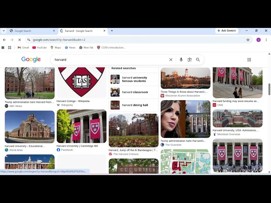Open the user profile avatar
Image resolution: width=271 pixels, height=203 pixels.
(x=258, y=40)
